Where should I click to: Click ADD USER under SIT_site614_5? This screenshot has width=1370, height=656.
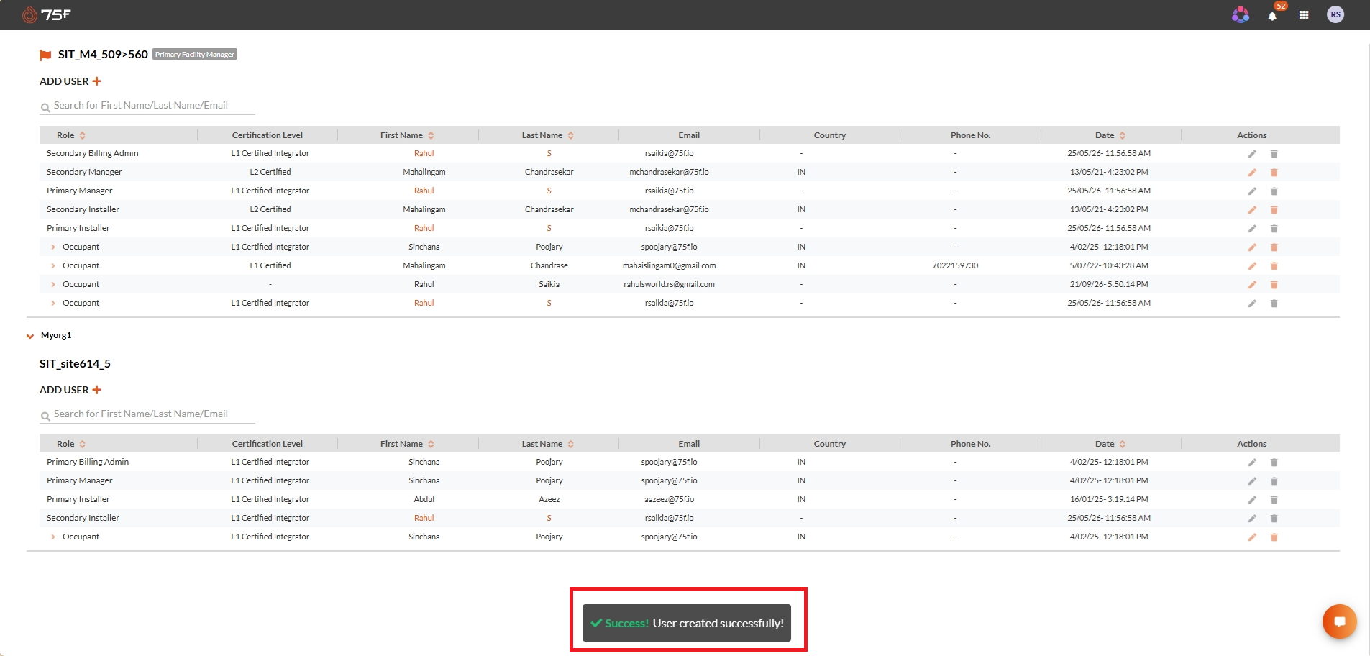point(70,390)
